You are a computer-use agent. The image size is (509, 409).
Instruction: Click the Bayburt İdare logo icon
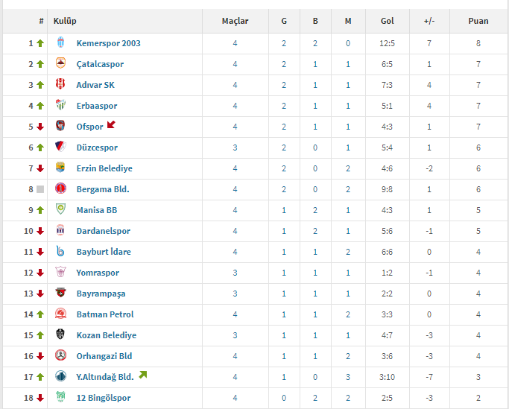click(60, 251)
